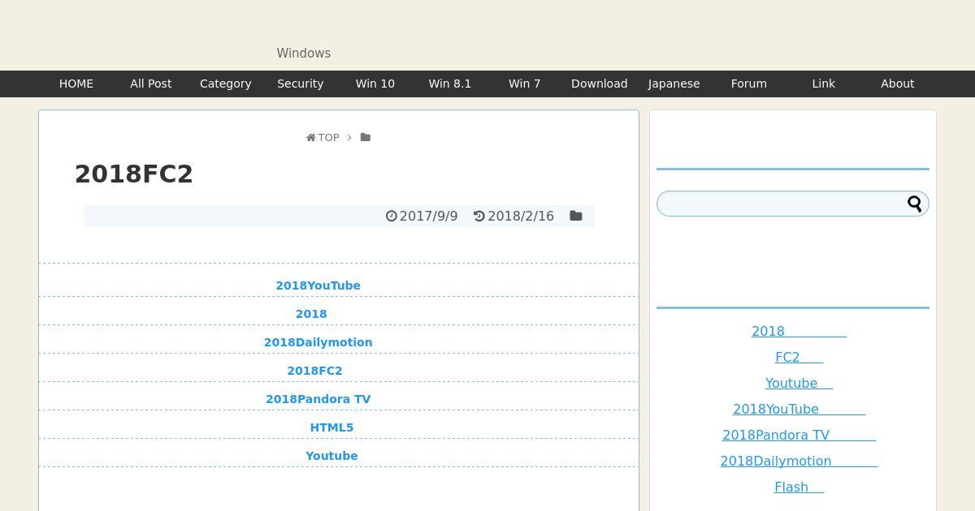Open the HTML5 link in article list

coord(331,427)
